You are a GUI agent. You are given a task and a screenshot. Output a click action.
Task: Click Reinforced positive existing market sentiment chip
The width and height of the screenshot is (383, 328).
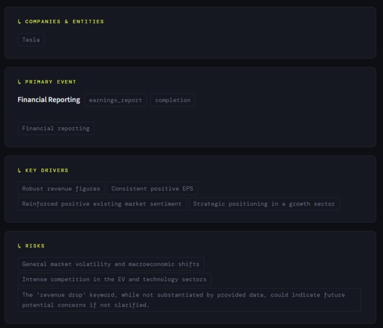point(102,204)
